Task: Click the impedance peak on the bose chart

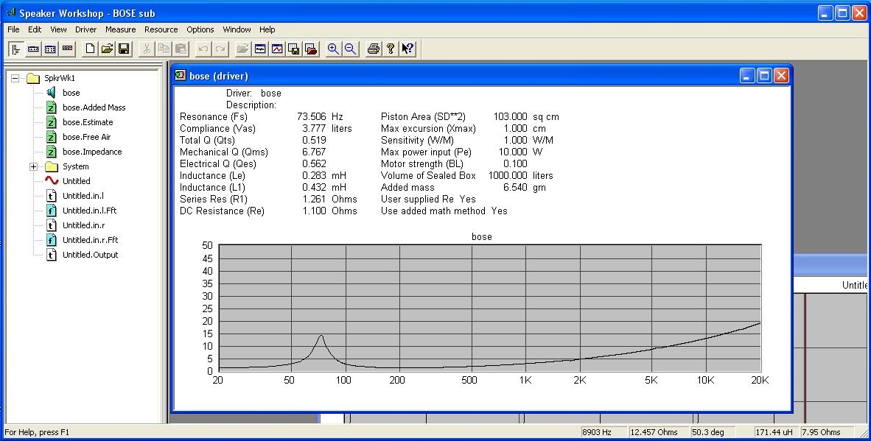Action: (321, 336)
